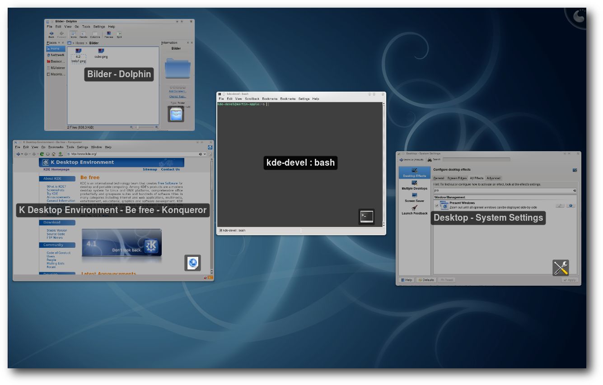603x385 pixels.
Task: Open the Window menu in Konqueror
Action: [x=96, y=147]
